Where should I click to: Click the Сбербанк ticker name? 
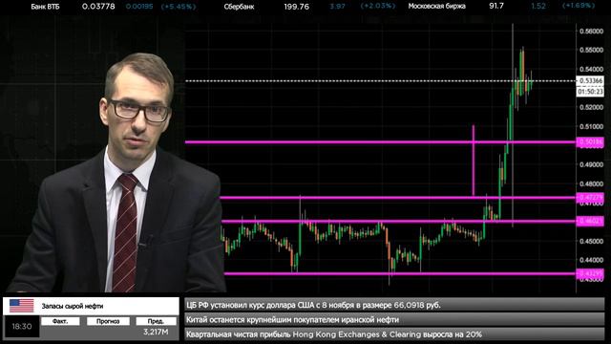coord(239,7)
